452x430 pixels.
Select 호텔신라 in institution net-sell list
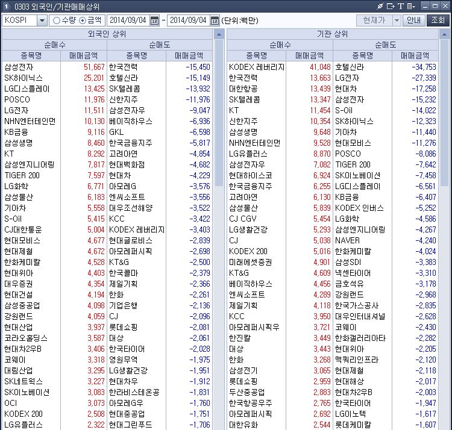point(350,67)
